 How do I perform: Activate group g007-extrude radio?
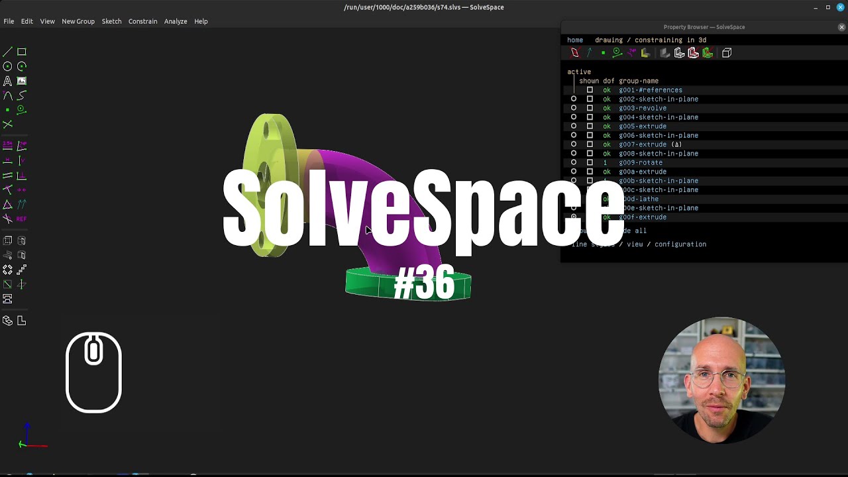pyautogui.click(x=574, y=144)
